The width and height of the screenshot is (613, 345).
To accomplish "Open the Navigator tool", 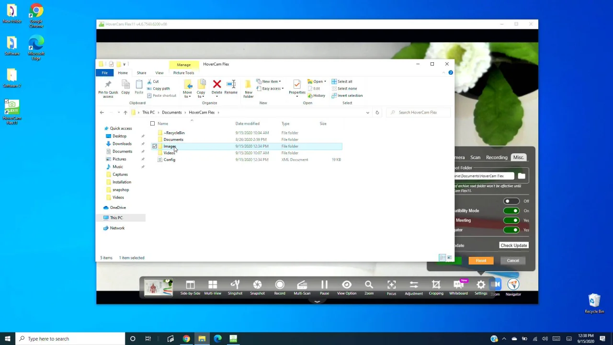I will point(513,287).
